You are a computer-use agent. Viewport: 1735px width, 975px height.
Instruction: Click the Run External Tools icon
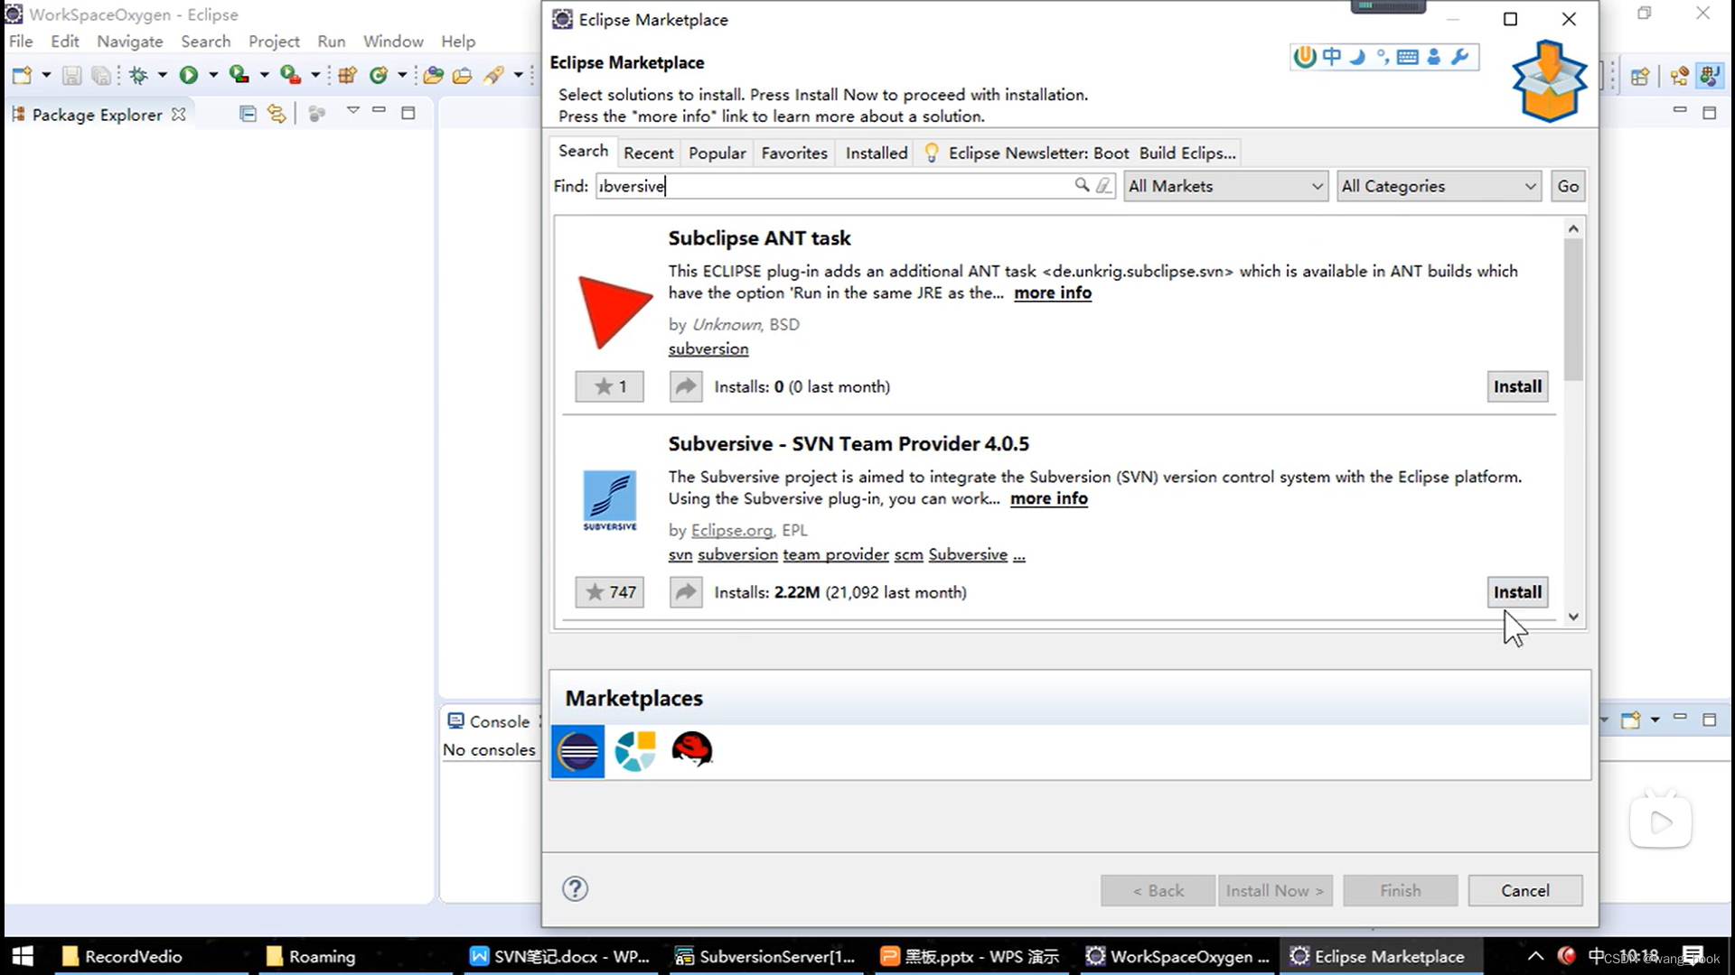pos(290,76)
